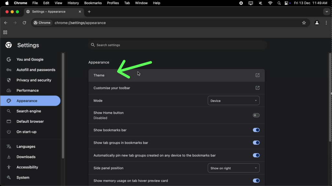This screenshot has height=186, width=332.
Task: Open a new tab with the plus button
Action: tap(89, 12)
